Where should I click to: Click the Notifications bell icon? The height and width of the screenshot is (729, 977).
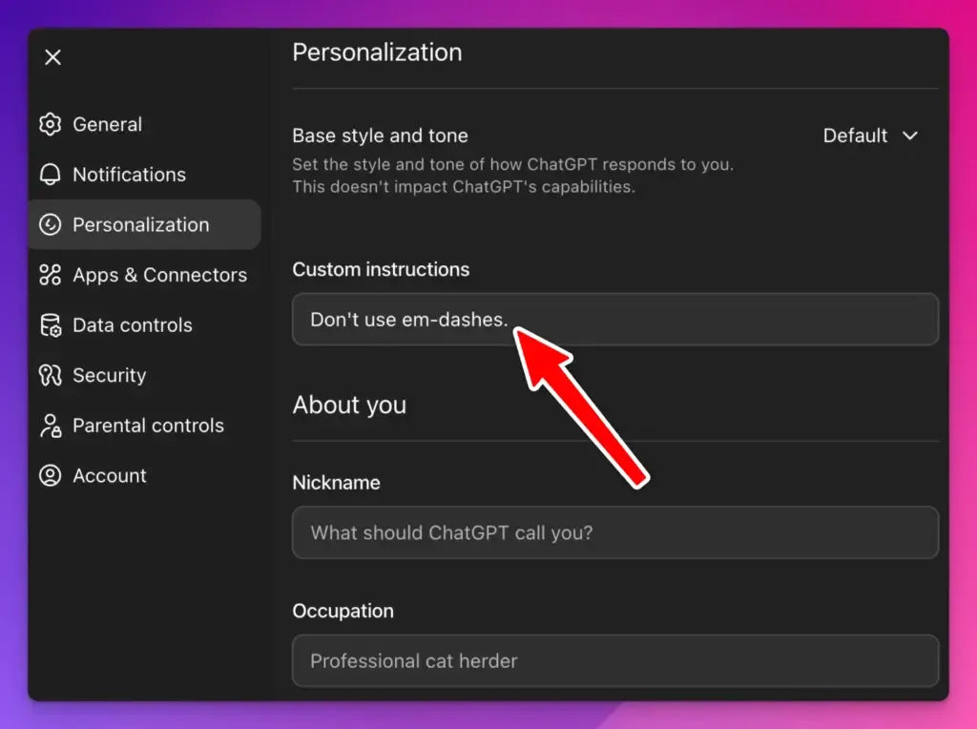50,175
